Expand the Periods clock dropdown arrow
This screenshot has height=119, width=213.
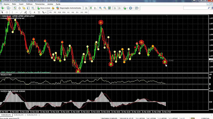point(133,8)
